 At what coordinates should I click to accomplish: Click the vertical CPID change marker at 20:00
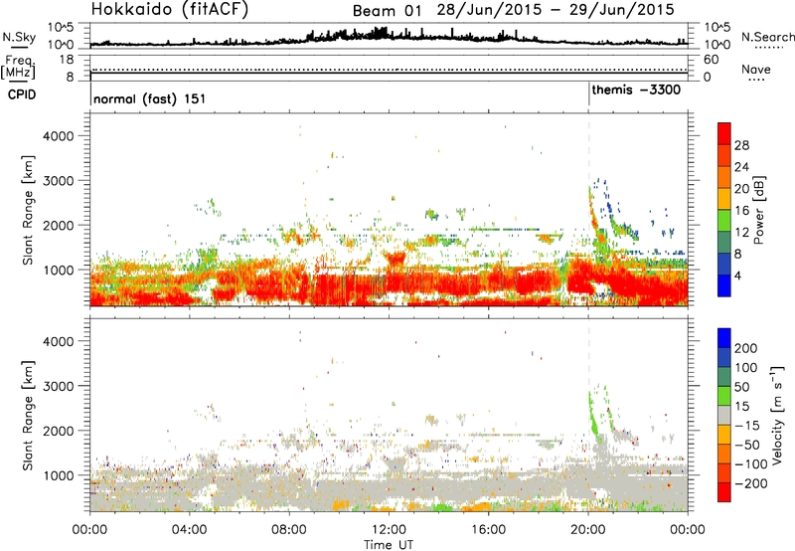point(588,94)
